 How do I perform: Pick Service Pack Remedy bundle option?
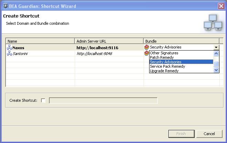[x=181, y=66]
